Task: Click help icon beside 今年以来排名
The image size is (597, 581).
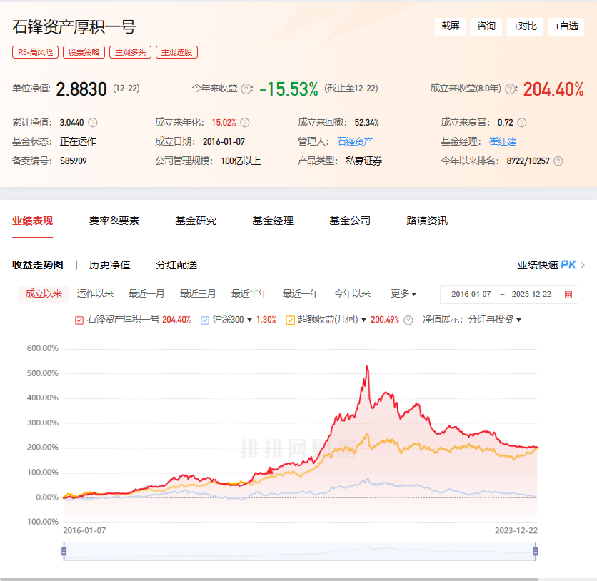Action: tap(558, 161)
